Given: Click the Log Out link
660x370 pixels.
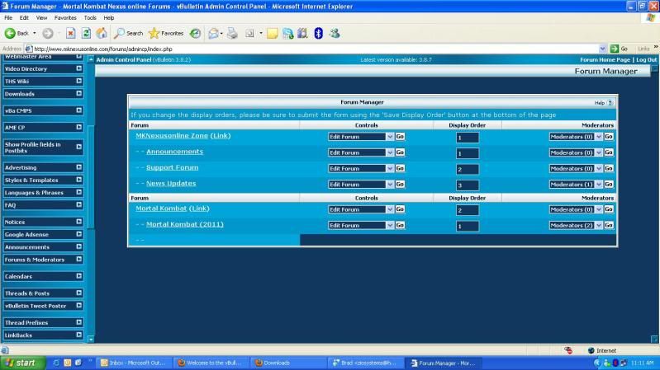Looking at the screenshot, I should point(647,59).
